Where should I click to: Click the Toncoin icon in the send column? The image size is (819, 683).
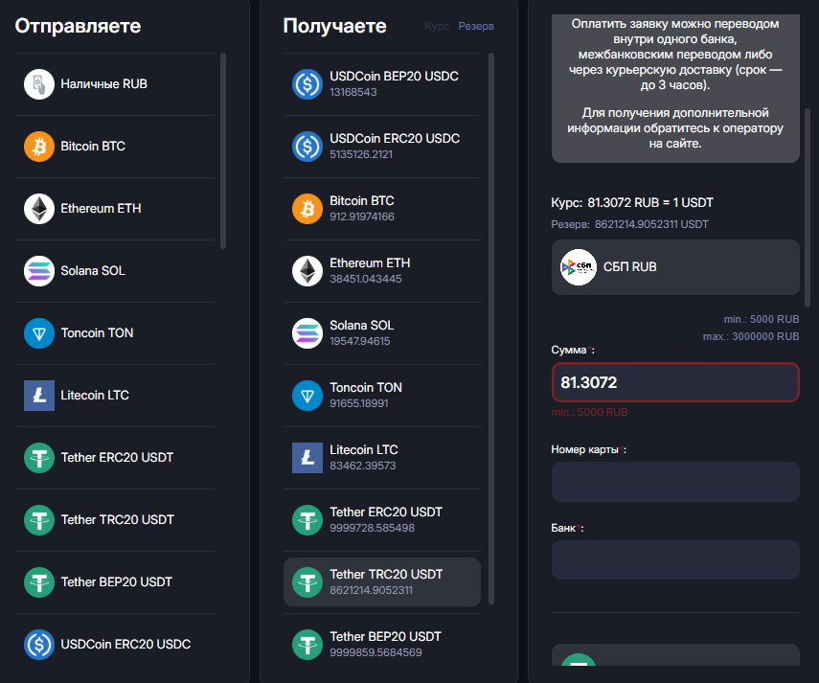click(x=39, y=333)
